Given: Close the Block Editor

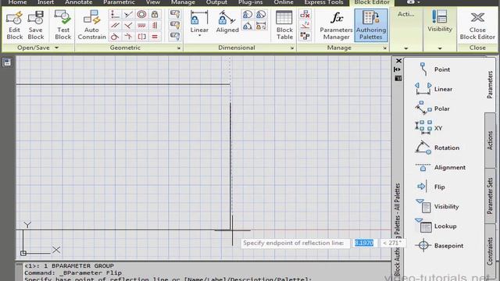Looking at the screenshot, I should coord(477,26).
